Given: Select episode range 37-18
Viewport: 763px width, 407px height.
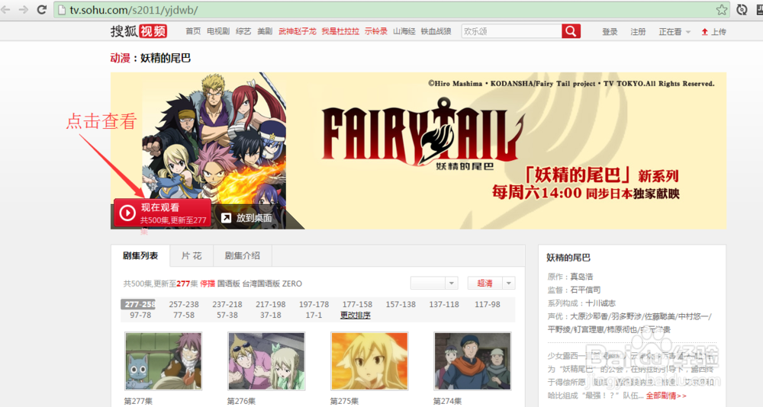Looking at the screenshot, I should (x=271, y=315).
